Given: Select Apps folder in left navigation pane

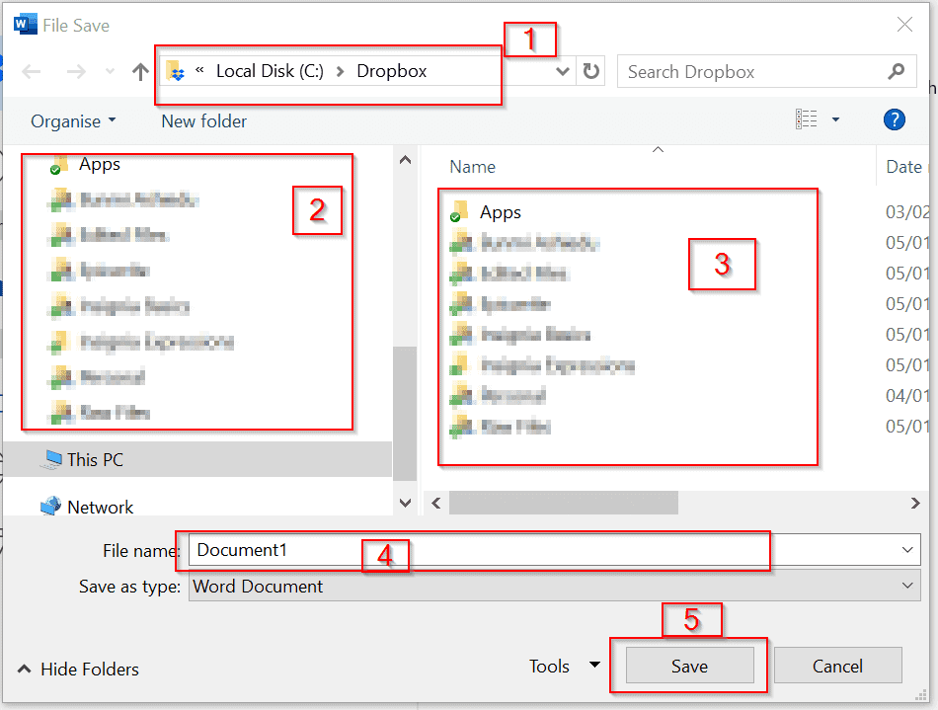Looking at the screenshot, I should click(99, 165).
